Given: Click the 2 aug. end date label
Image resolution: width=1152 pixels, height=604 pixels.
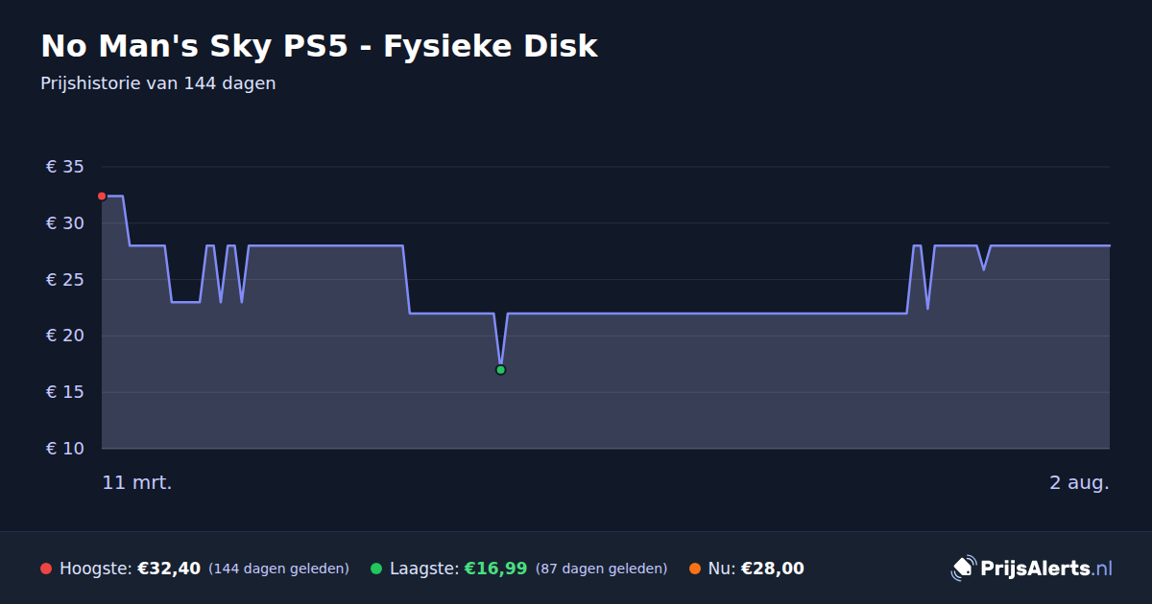Looking at the screenshot, I should pos(1079,482).
